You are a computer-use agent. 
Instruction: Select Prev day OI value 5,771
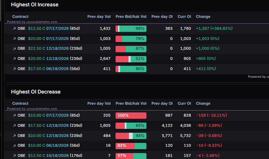coord(167,136)
